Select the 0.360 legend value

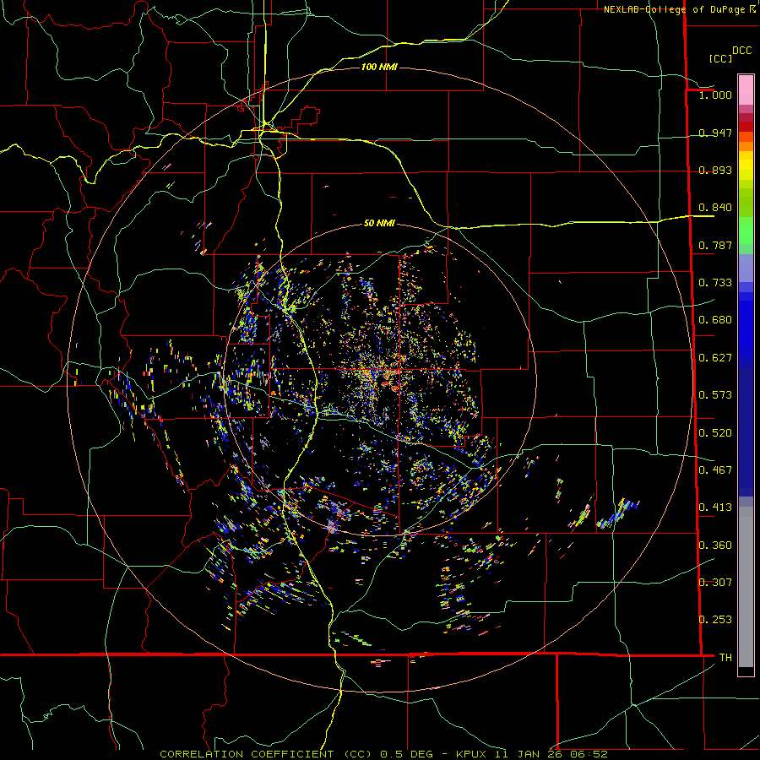point(715,546)
